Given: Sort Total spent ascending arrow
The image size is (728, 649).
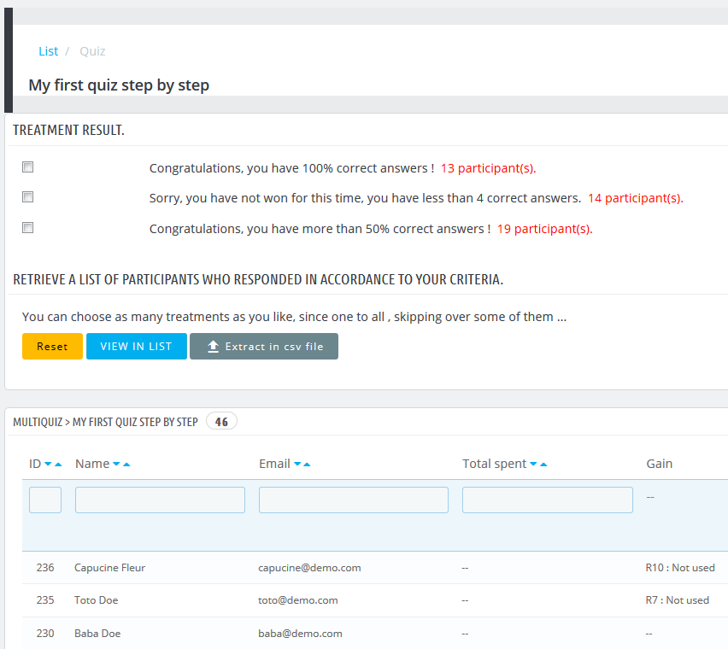Looking at the screenshot, I should coord(543,465).
